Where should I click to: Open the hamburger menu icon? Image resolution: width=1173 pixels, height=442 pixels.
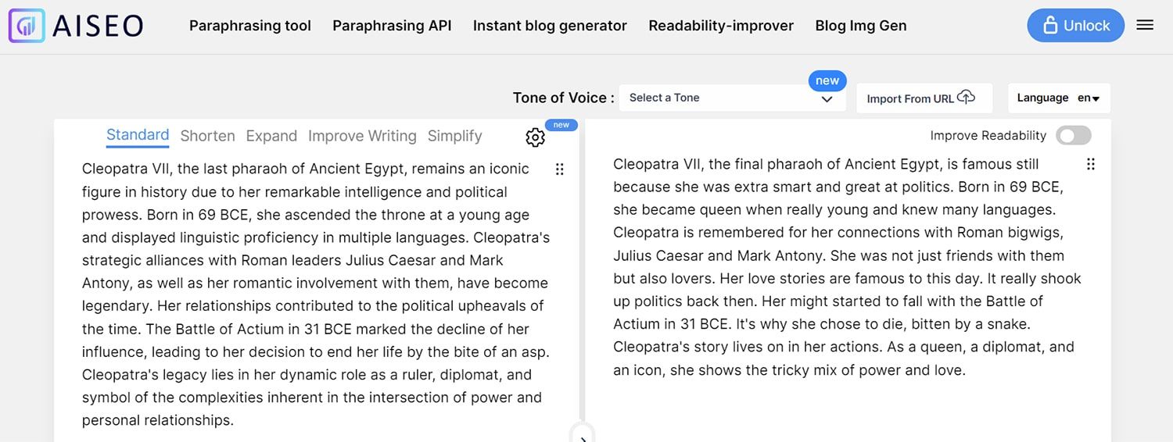1145,25
